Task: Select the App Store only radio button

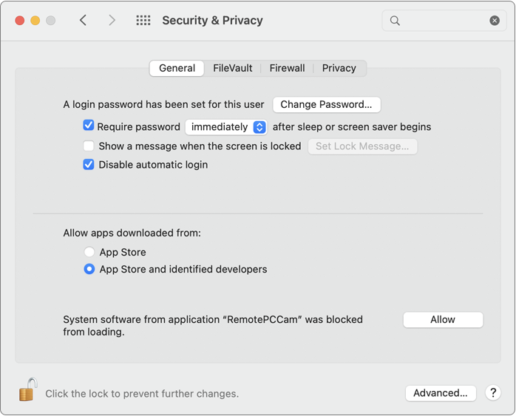Action: click(89, 252)
